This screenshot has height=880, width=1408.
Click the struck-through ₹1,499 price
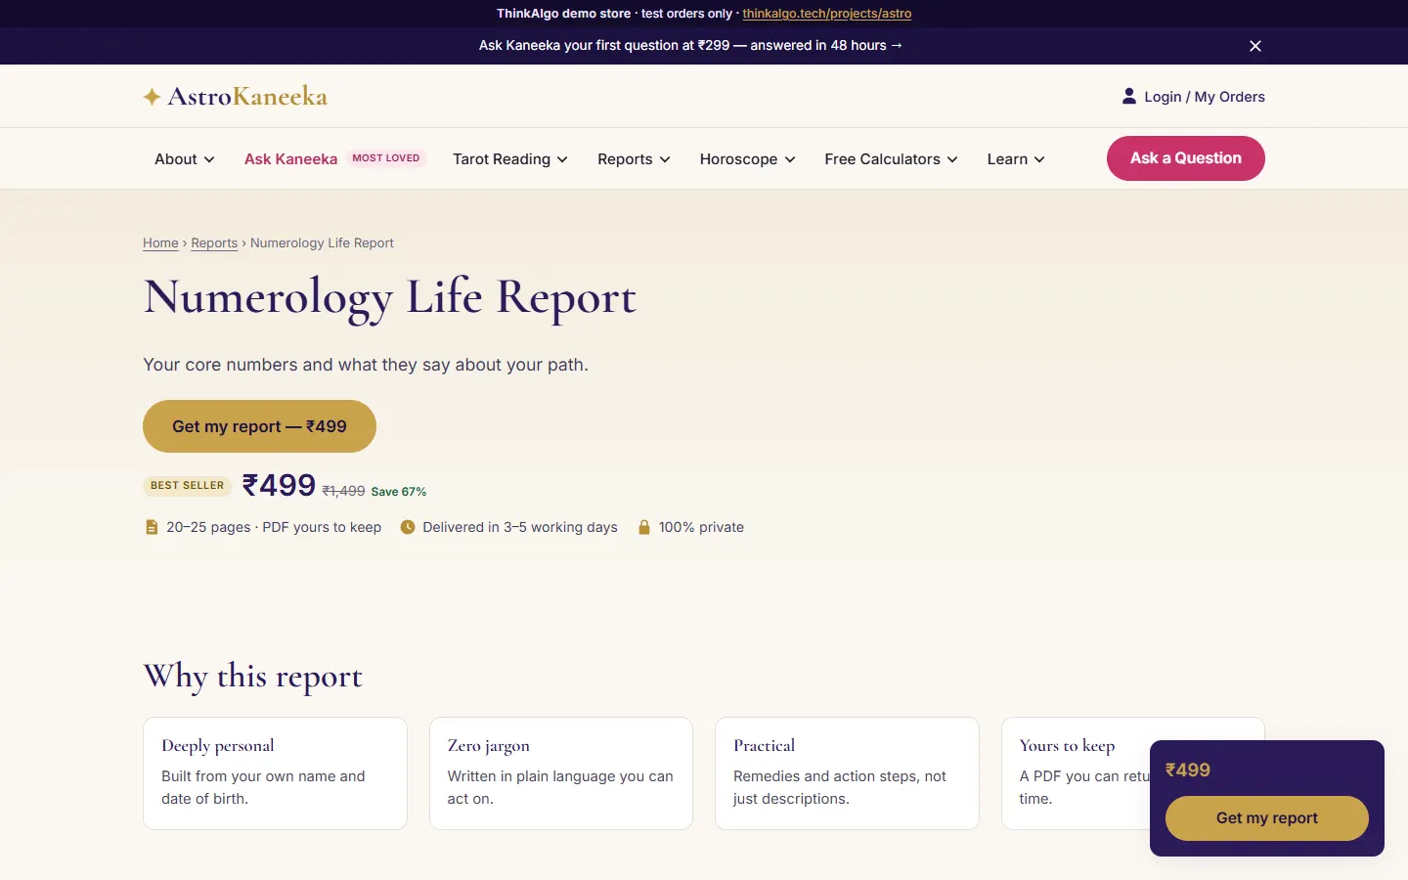[x=343, y=492]
